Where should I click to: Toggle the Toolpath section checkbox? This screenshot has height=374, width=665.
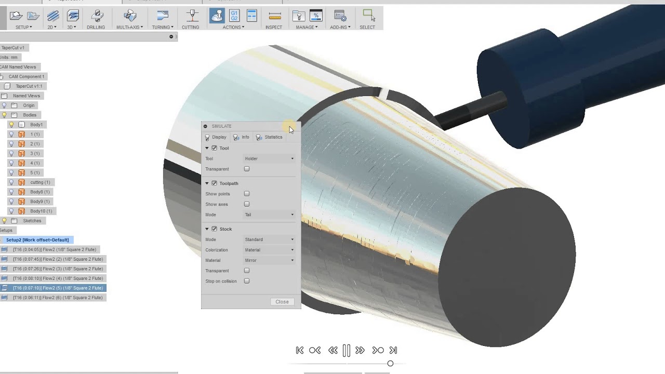point(214,183)
